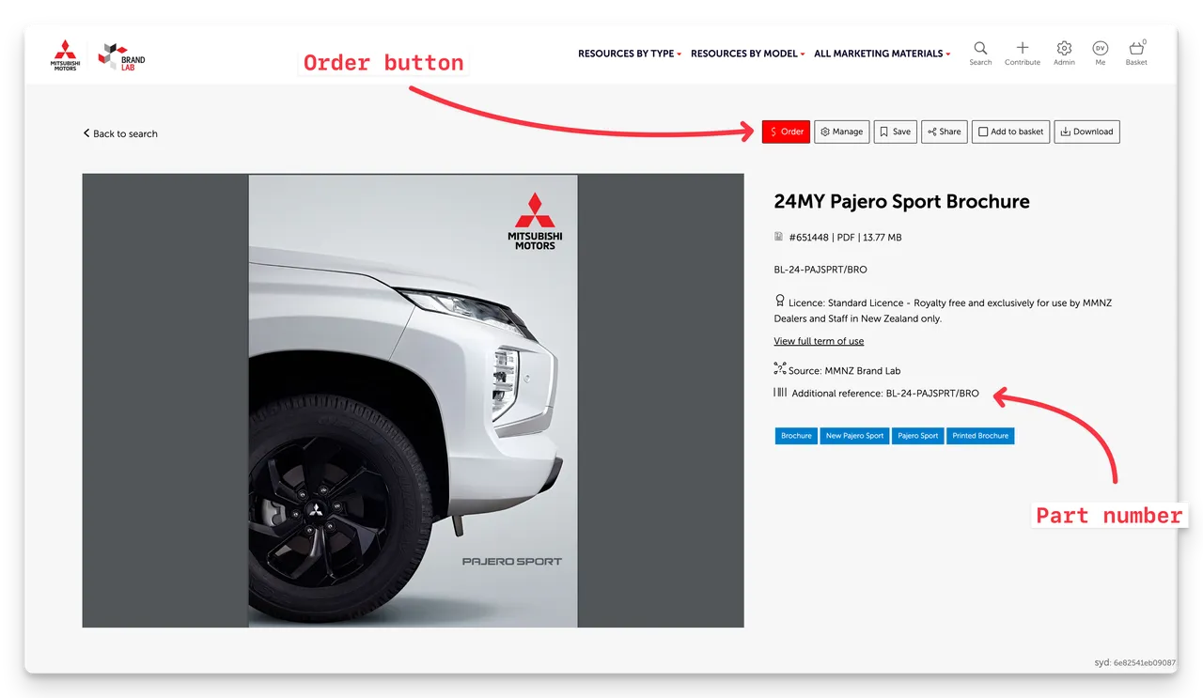Click the brochure cover preview image
Viewport: 1203px width, 698px height.
click(413, 400)
